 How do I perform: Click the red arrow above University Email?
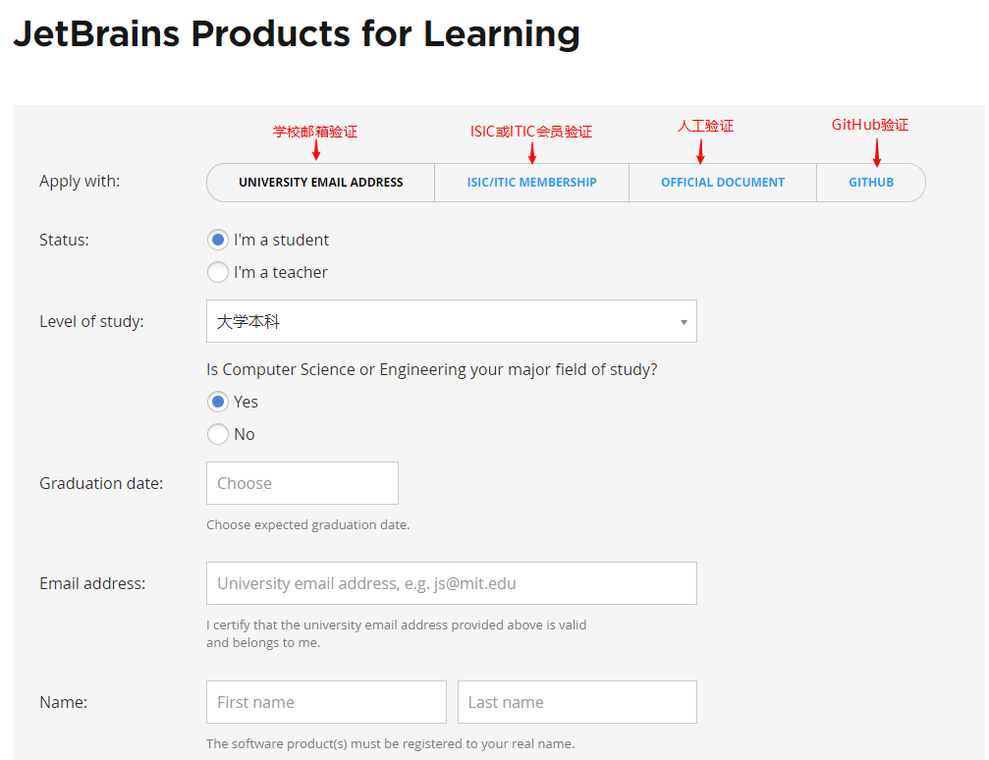(x=316, y=150)
